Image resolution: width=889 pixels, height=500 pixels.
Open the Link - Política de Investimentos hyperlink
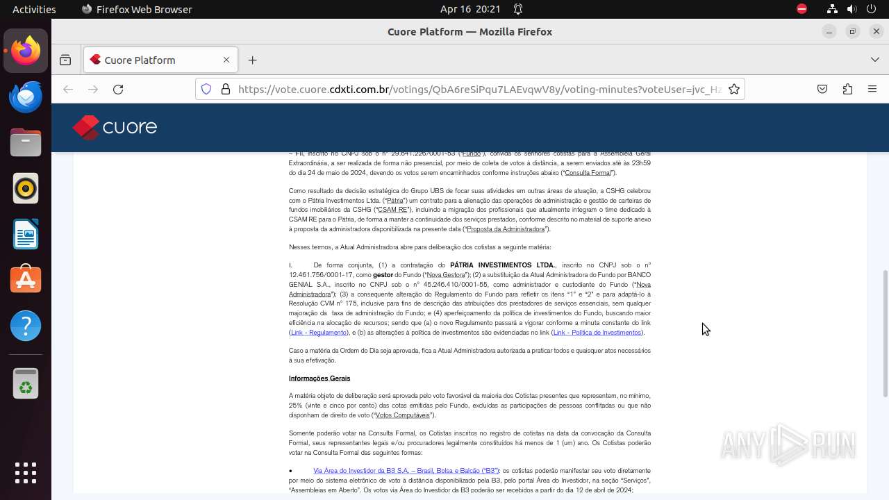point(597,333)
